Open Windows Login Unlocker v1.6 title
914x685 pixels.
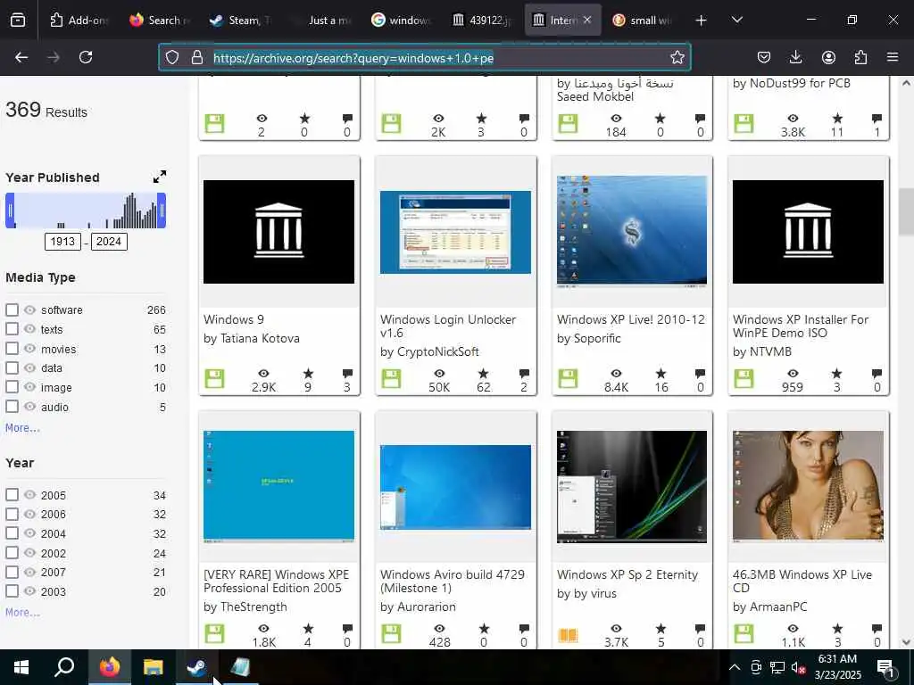(448, 326)
